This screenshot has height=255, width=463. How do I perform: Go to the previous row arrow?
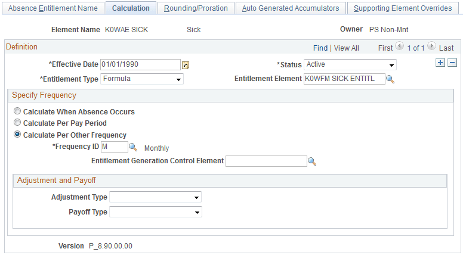click(399, 48)
